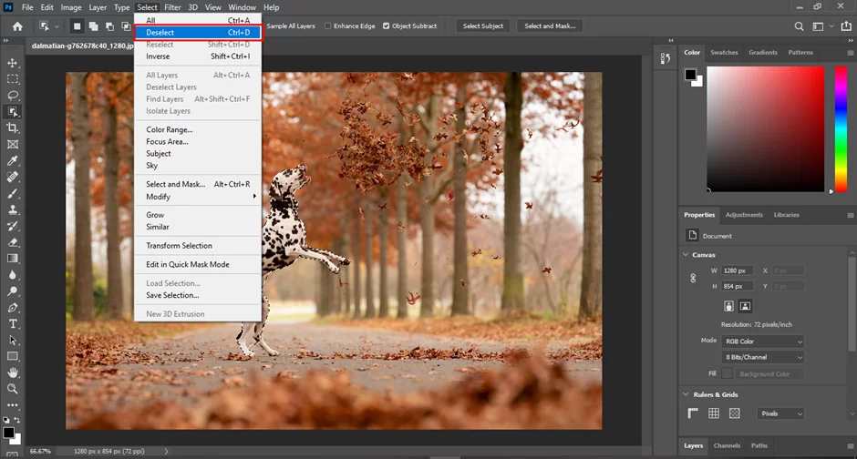Select the Dodge tool
857x459 pixels.
13,291
